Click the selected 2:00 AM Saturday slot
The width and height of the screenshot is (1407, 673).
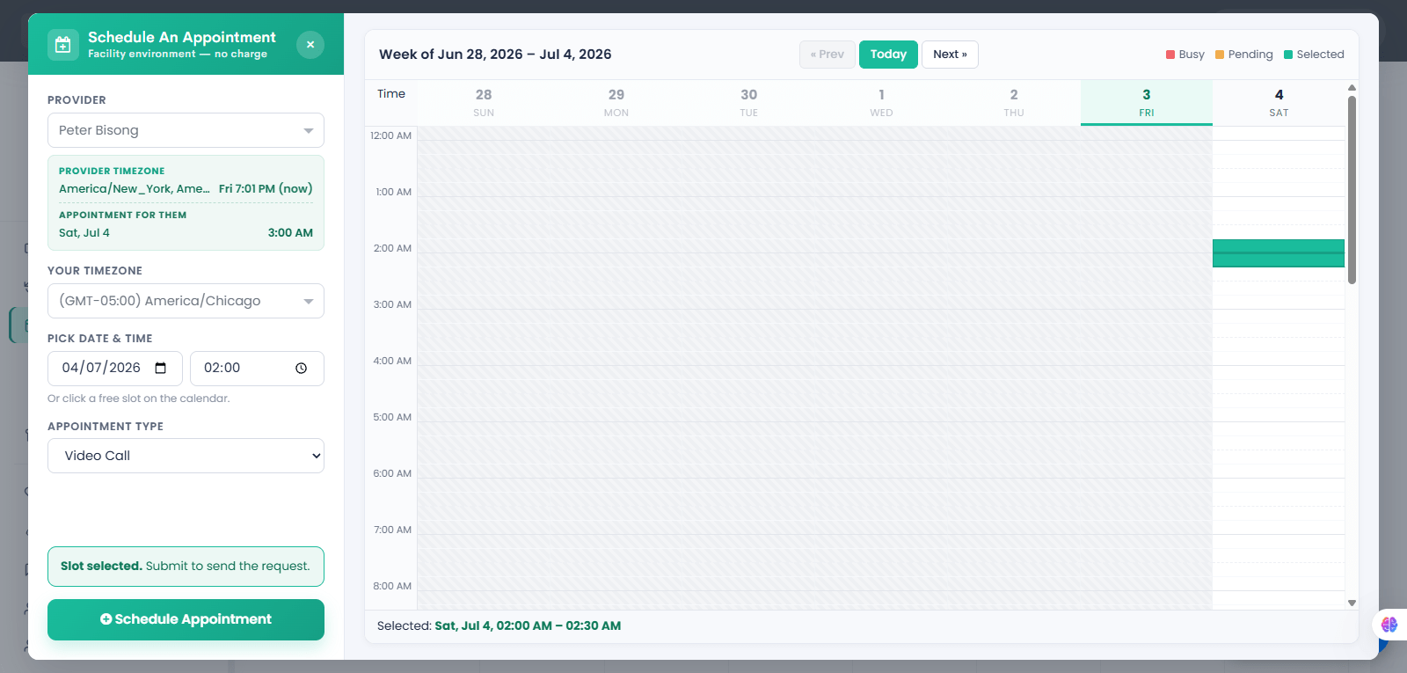coord(1279,253)
